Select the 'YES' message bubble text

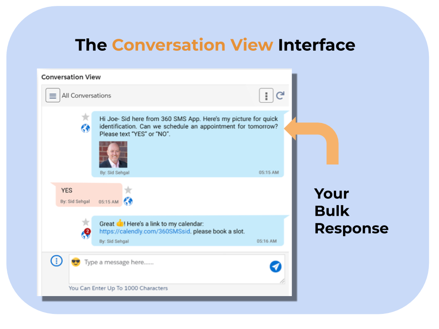click(67, 191)
